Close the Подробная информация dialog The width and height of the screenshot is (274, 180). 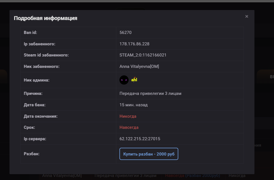(x=247, y=16)
